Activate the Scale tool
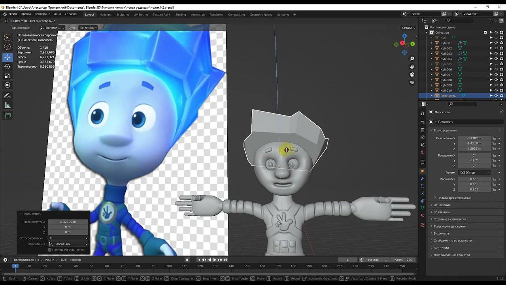The height and width of the screenshot is (285, 506). click(8, 76)
